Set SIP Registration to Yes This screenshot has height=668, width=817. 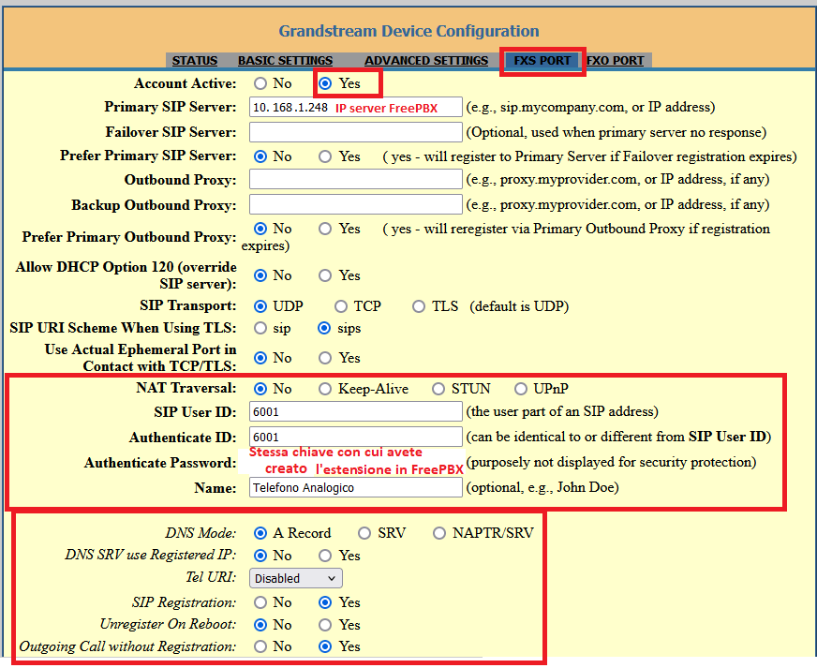pos(325,602)
